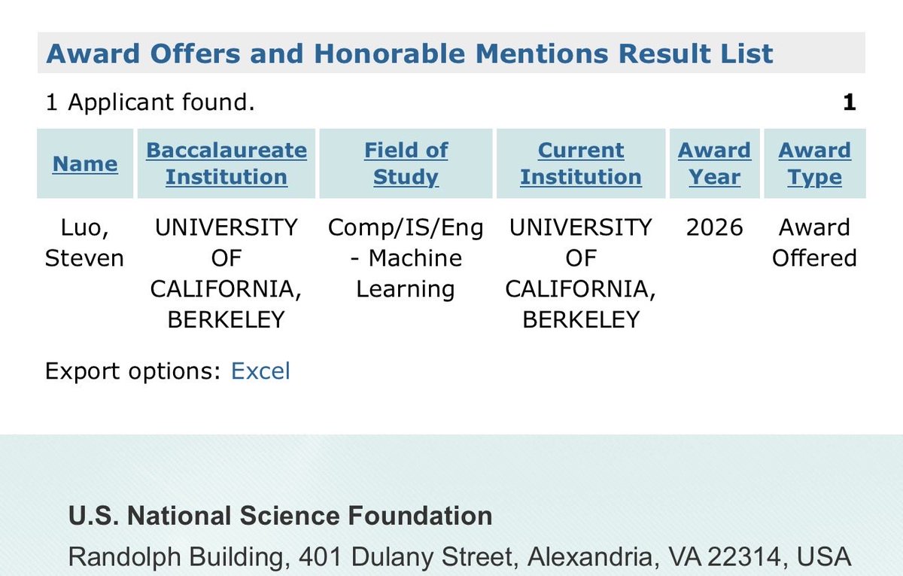This screenshot has height=576, width=903.
Task: Sort the table by Award Type
Action: click(815, 163)
